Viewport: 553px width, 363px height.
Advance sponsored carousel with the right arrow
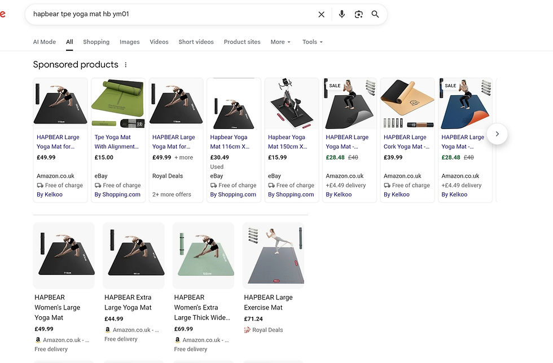point(497,134)
